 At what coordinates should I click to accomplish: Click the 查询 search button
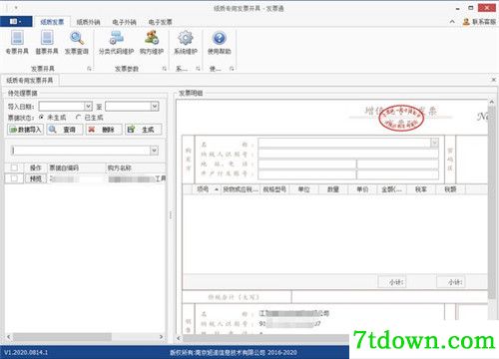65,130
